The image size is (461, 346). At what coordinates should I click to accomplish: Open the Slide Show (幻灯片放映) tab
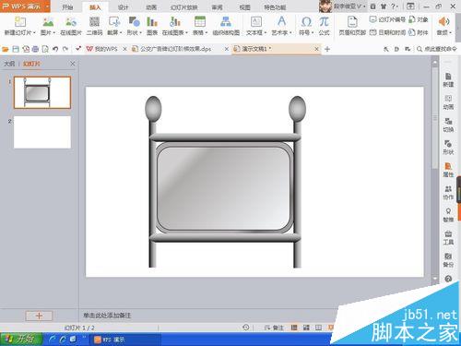183,7
